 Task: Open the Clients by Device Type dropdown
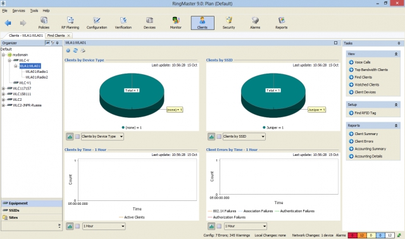[x=103, y=136]
